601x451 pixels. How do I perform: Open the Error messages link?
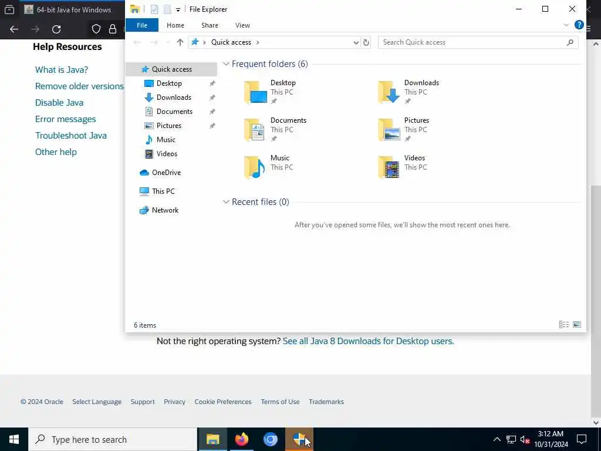pyautogui.click(x=66, y=119)
